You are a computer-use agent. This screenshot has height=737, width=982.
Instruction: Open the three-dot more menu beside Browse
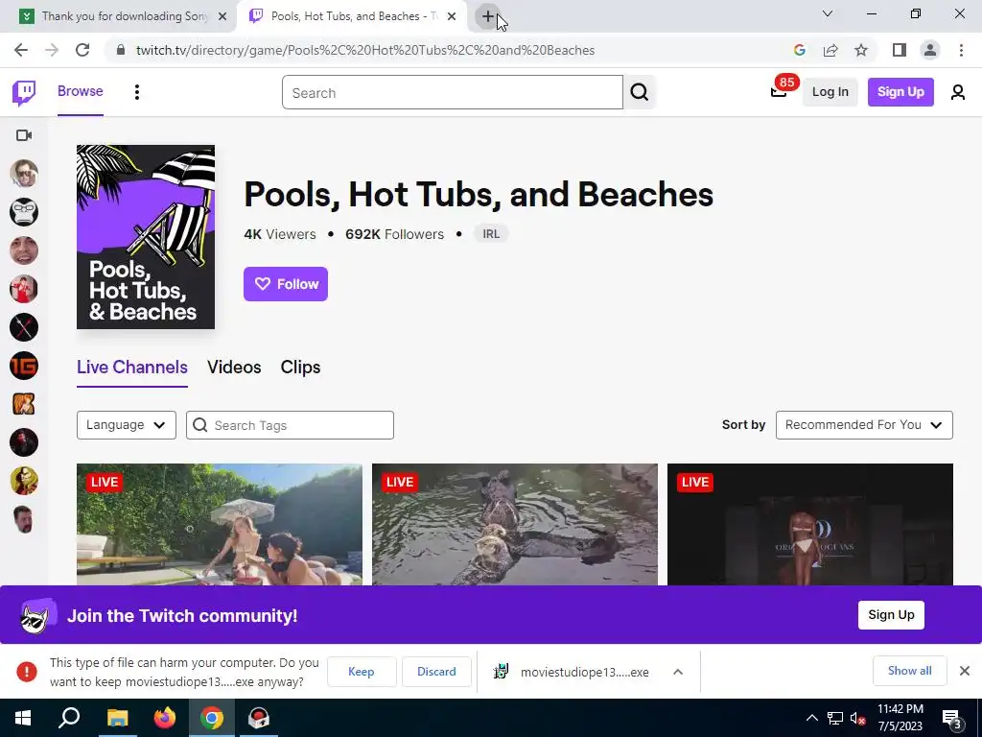click(x=136, y=92)
